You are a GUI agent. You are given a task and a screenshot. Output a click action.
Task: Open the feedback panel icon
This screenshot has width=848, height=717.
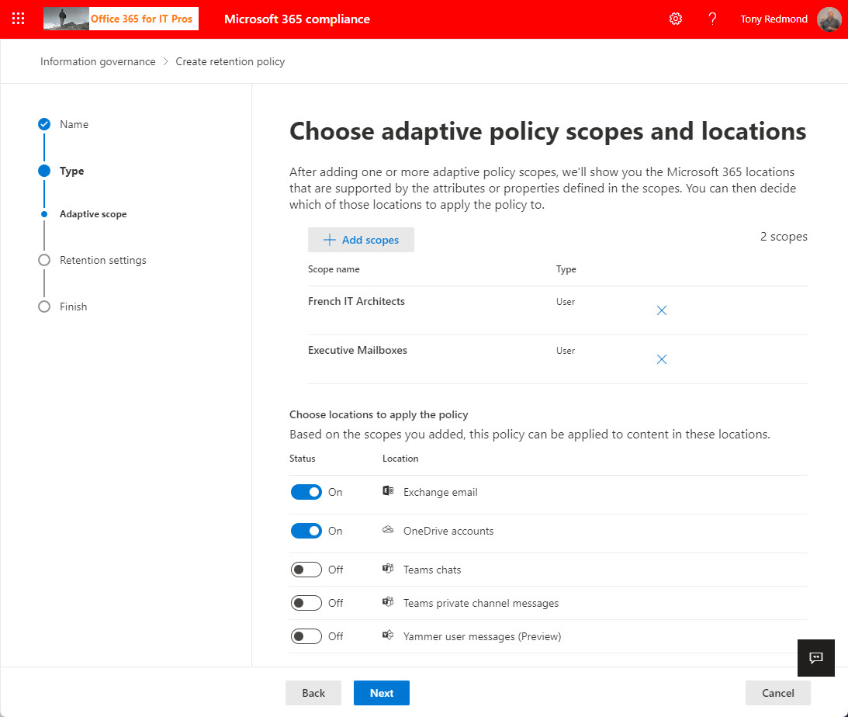click(x=815, y=658)
